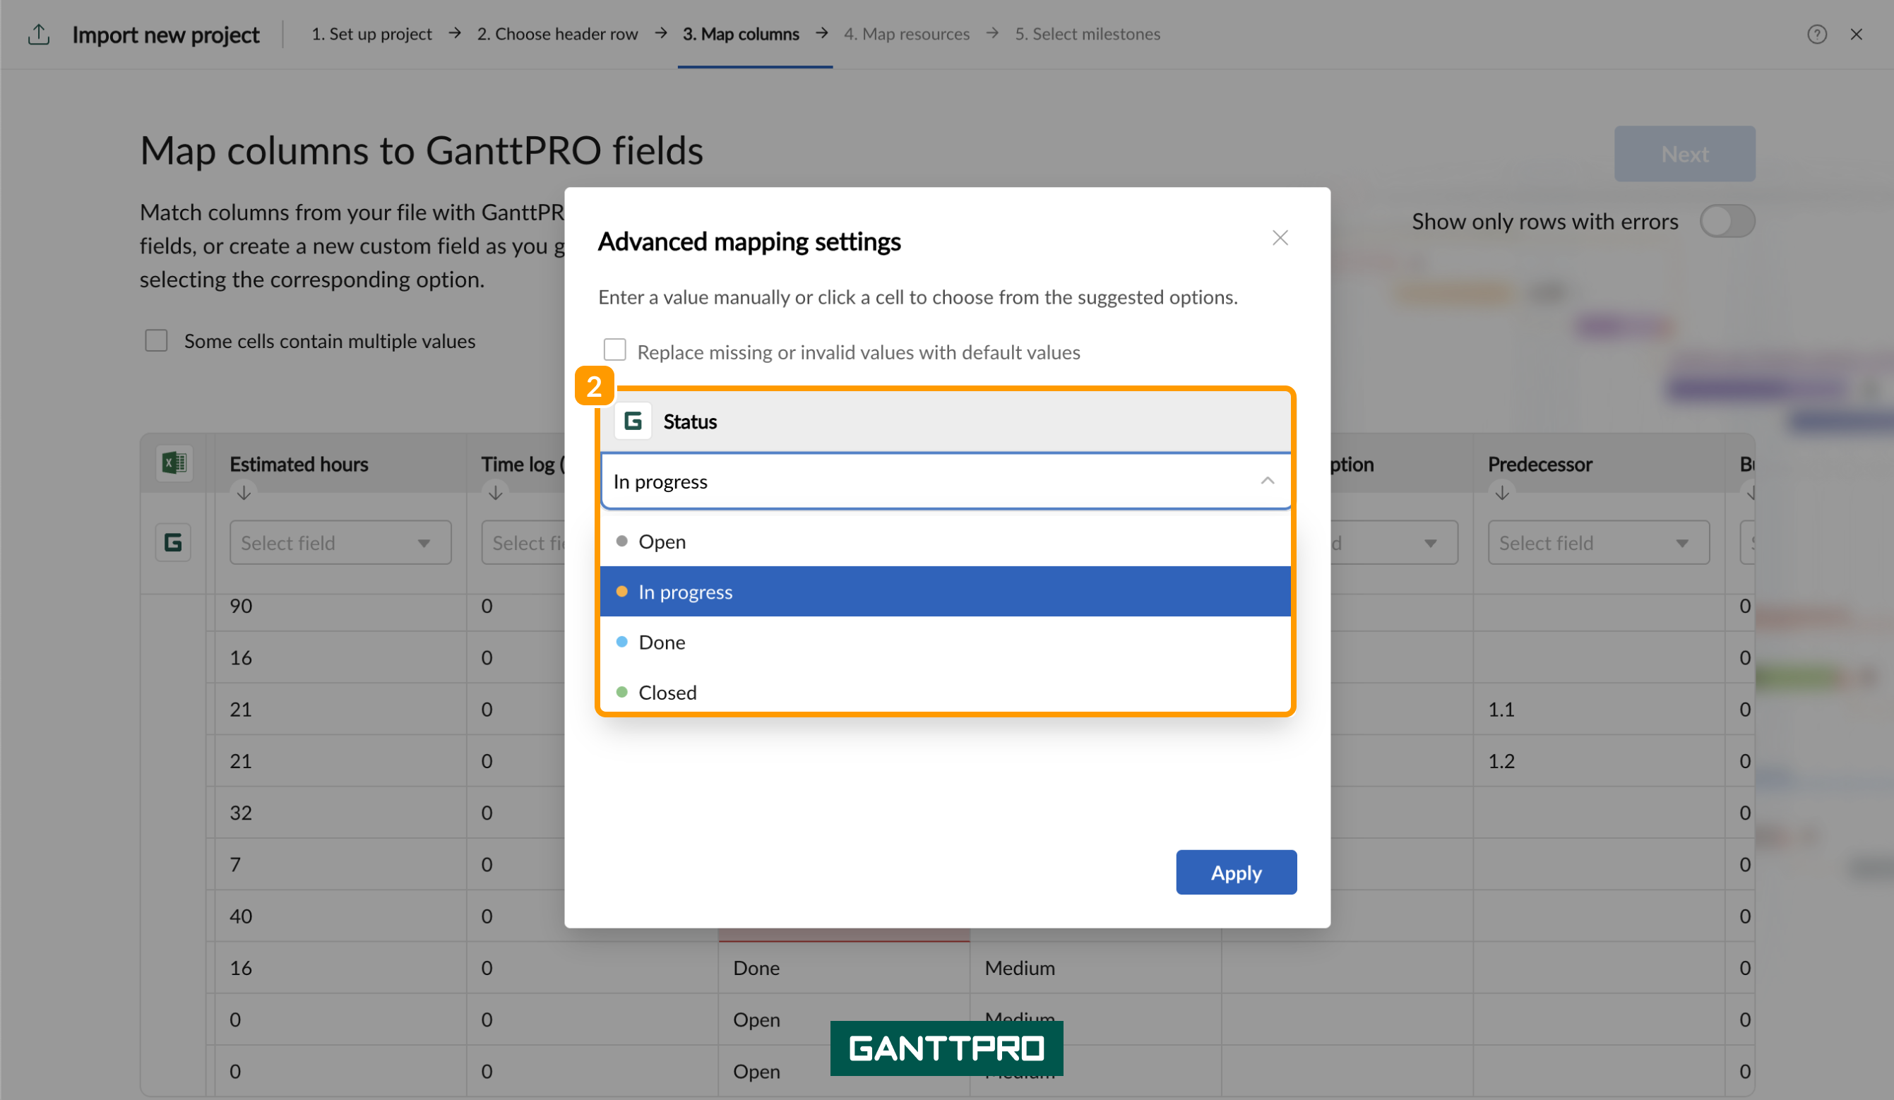Click the GanttPRO G icon in the mapping row
Image resolution: width=1894 pixels, height=1100 pixels.
click(x=174, y=542)
